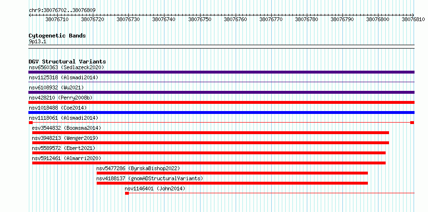Image resolution: width=428 pixels, height=212 pixels.
Task: Click the chr9:38076702..38076809 region label
Action: point(62,11)
